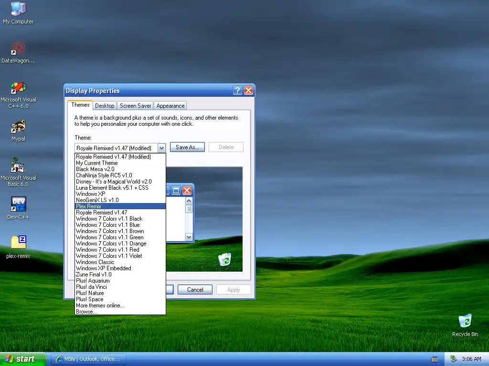
Task: Open the Screen Saver tab
Action: 135,105
